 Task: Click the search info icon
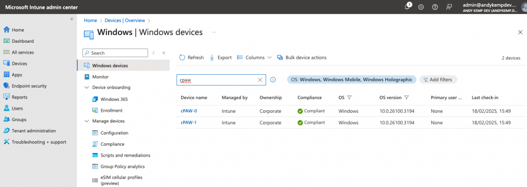(273, 80)
